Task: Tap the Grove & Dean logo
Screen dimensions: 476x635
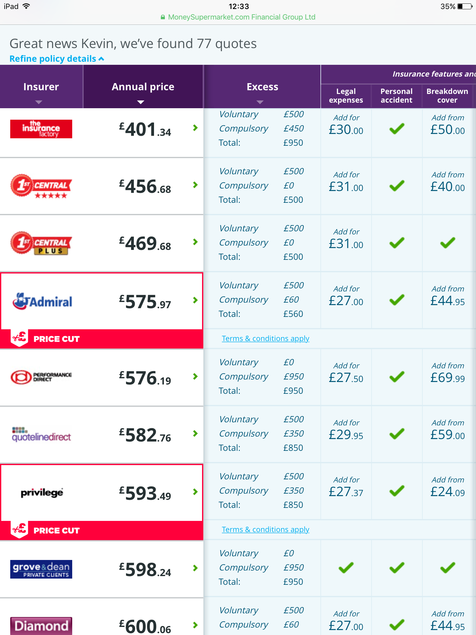Action: 41,569
